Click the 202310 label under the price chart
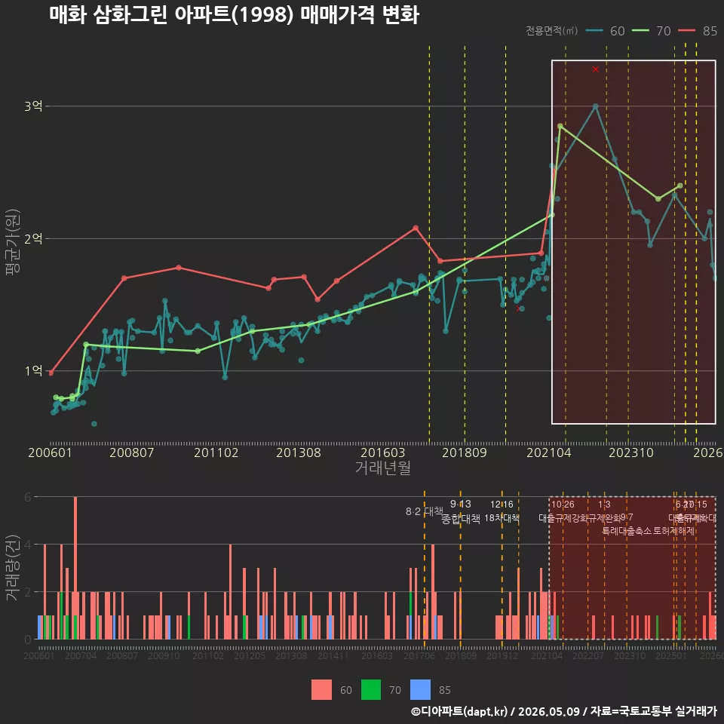Screen dimensions: 724x724 click(631, 452)
